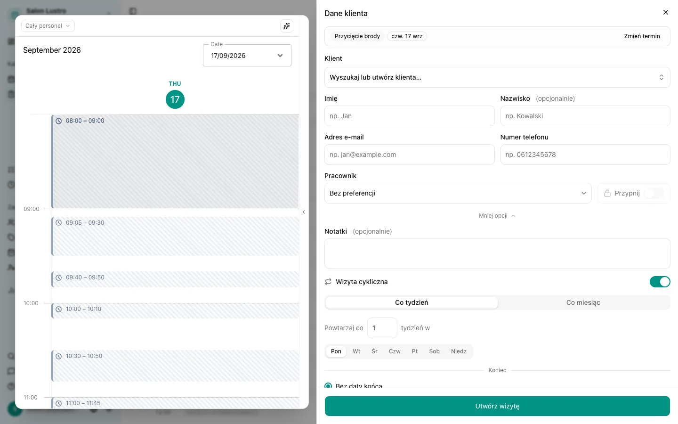Focus the Notatki text area

[x=497, y=253]
